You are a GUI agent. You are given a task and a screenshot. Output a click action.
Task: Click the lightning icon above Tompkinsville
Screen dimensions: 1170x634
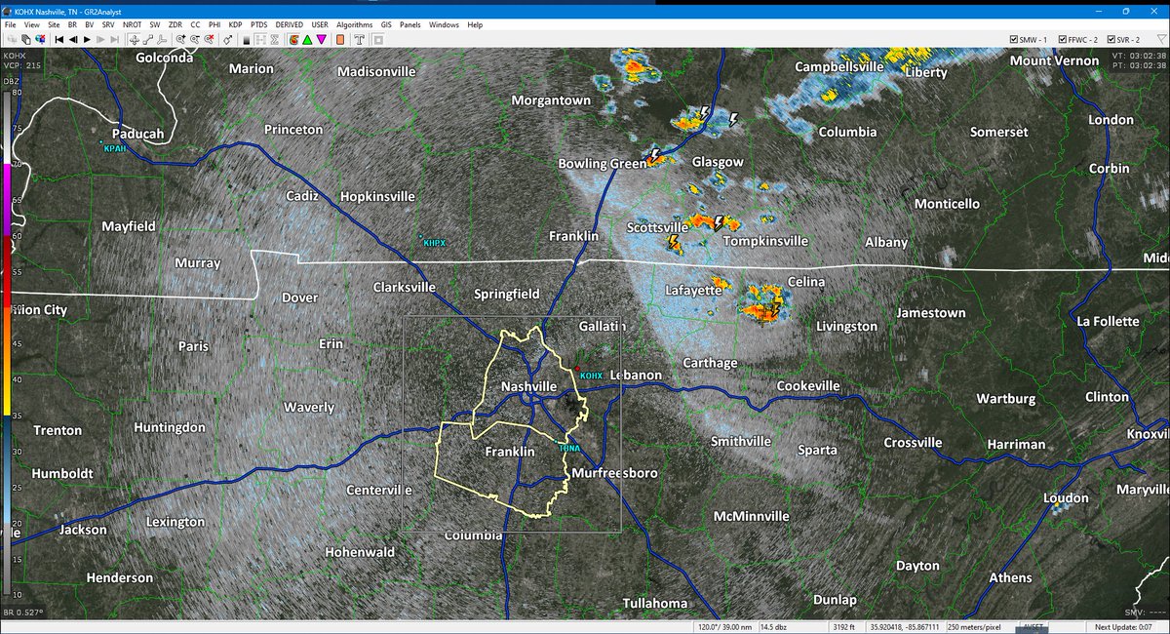(x=720, y=222)
